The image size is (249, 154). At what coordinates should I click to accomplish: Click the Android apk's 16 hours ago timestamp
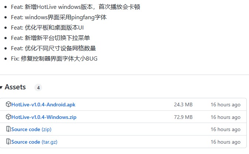coord(225,105)
